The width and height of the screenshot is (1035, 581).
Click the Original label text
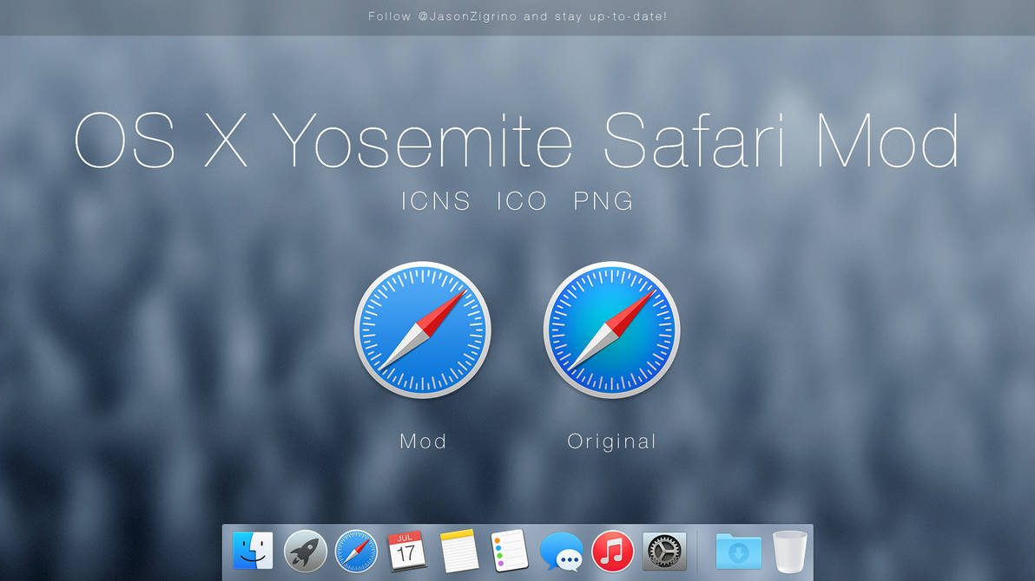point(611,441)
